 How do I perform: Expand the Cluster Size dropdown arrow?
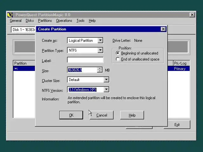pos(106,79)
